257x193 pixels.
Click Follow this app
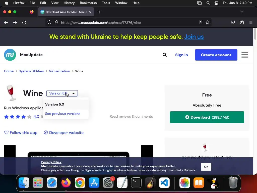(x=21, y=133)
